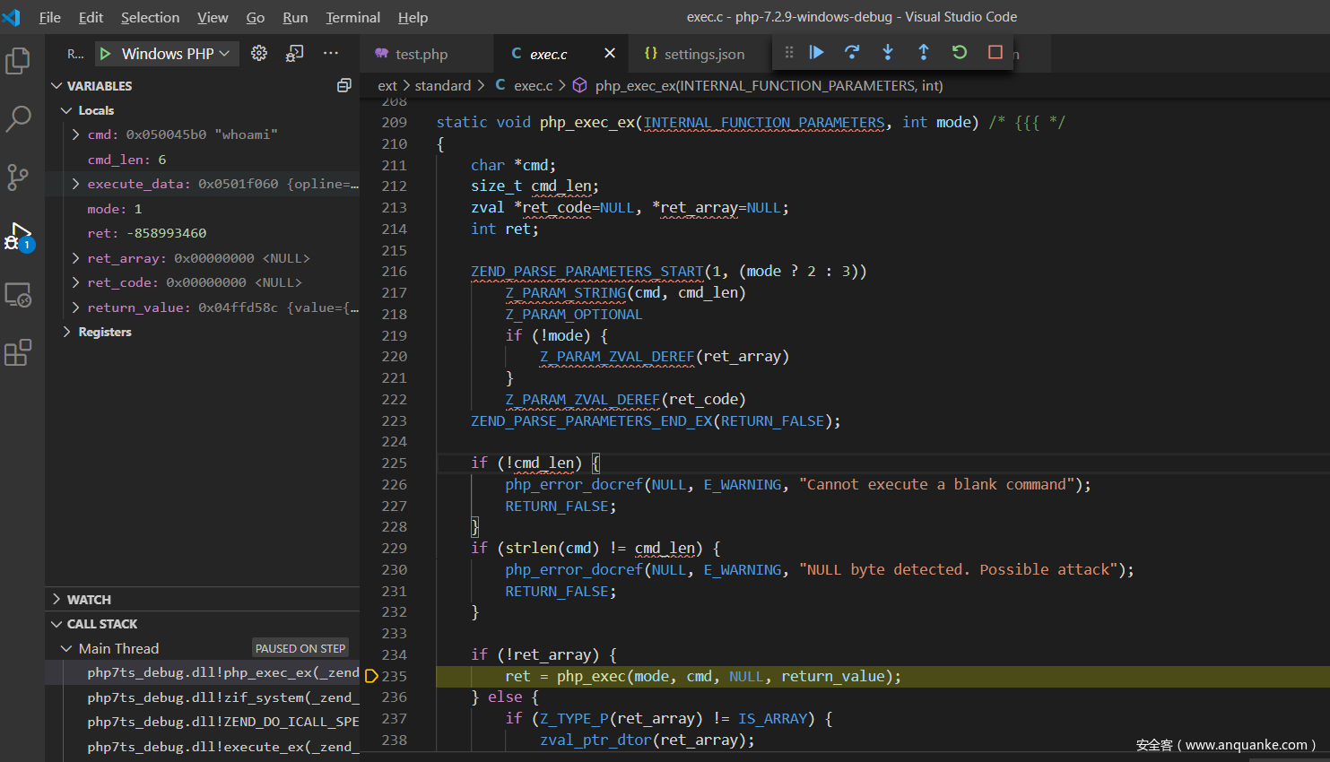Viewport: 1330px width, 762px height.
Task: Click the Step Out debug button
Action: coord(924,53)
